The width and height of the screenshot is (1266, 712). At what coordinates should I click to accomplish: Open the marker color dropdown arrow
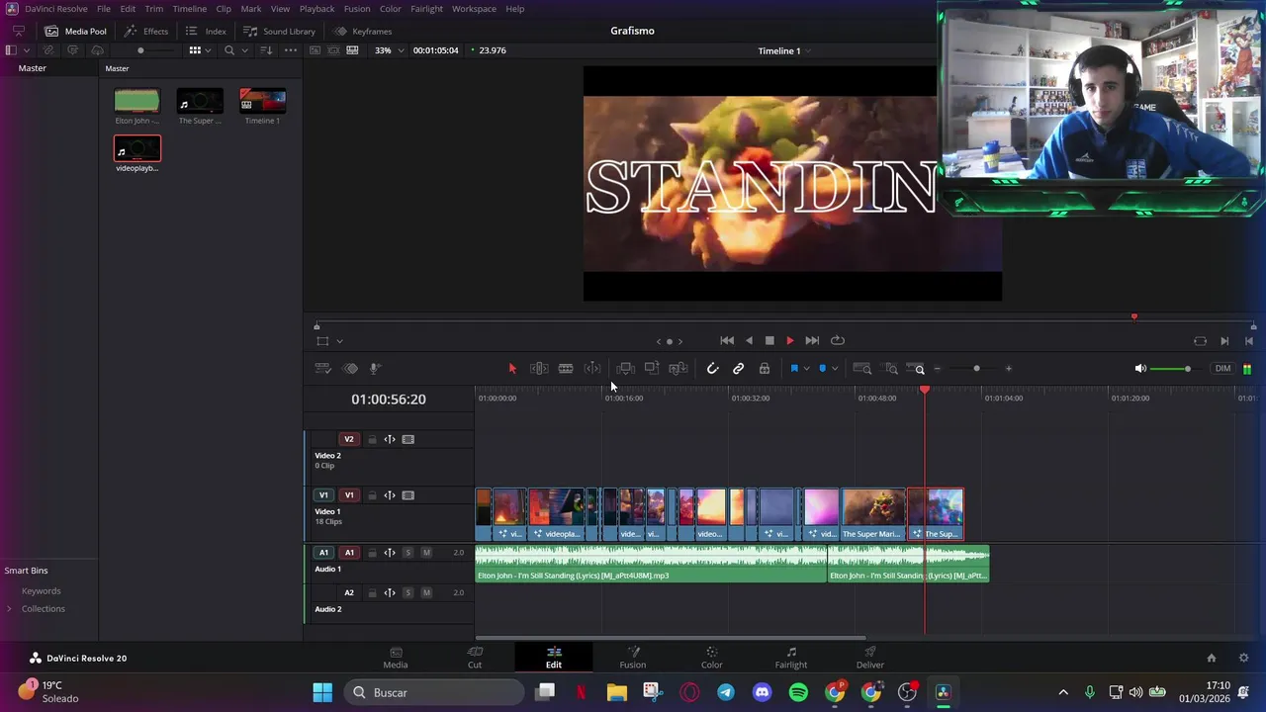pos(835,369)
